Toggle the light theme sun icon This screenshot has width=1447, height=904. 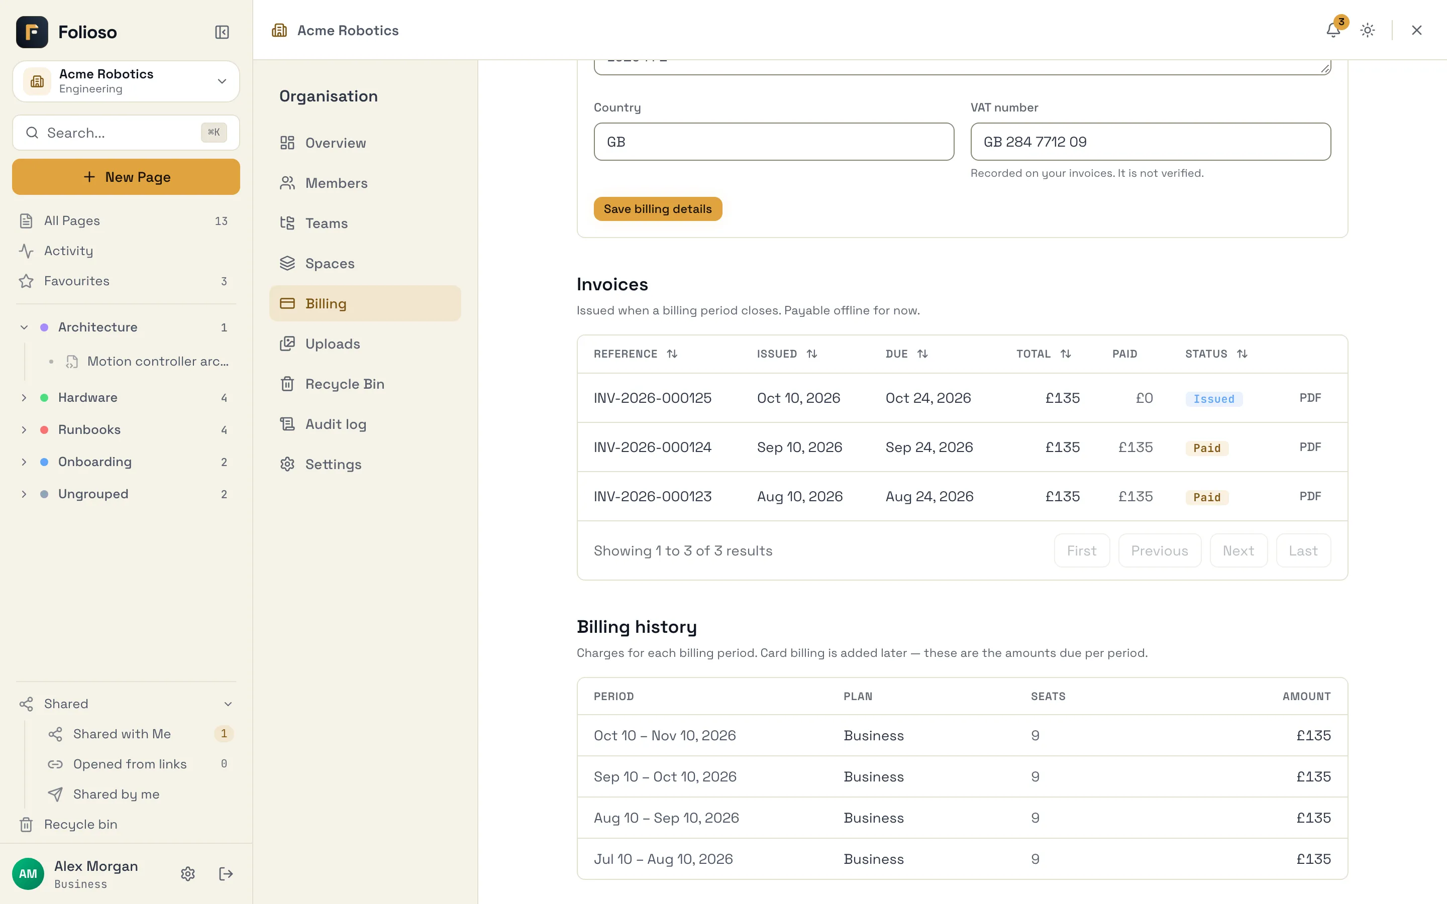pyautogui.click(x=1368, y=30)
